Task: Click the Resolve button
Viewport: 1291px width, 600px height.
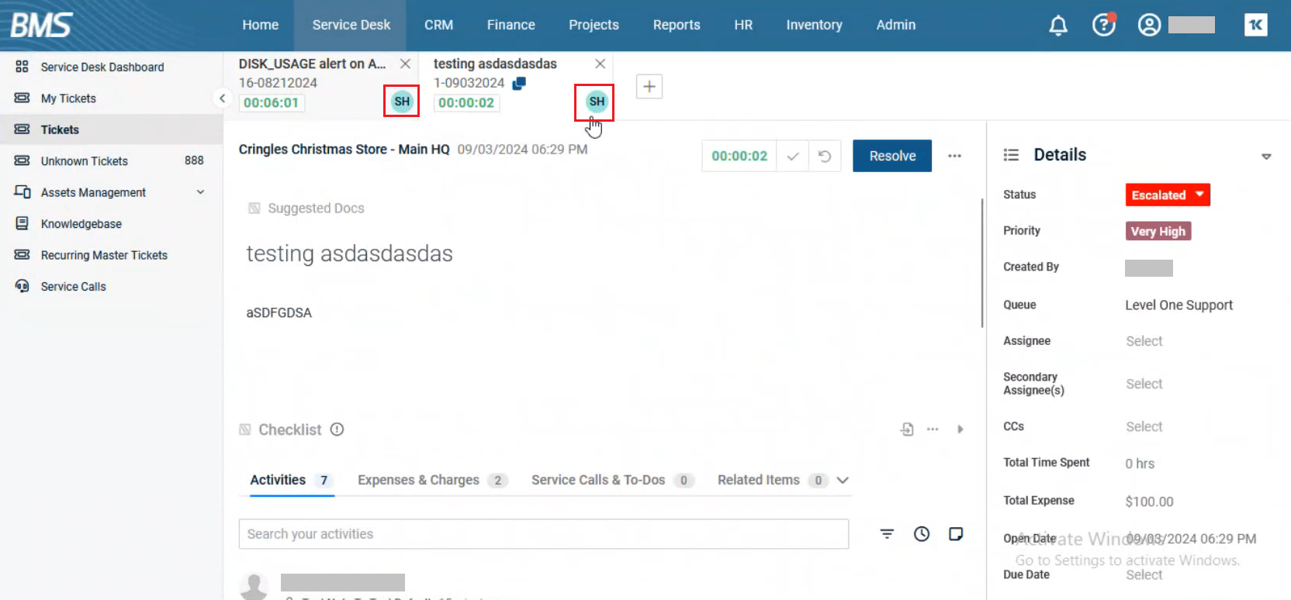Action: click(x=891, y=157)
